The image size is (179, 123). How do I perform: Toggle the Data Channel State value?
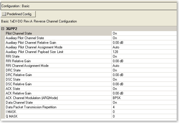tap(144, 103)
